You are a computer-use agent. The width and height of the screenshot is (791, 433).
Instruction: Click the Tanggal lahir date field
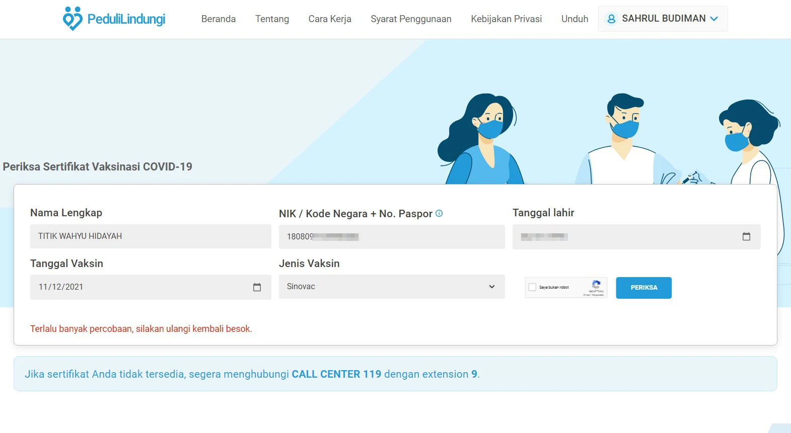pyautogui.click(x=636, y=236)
